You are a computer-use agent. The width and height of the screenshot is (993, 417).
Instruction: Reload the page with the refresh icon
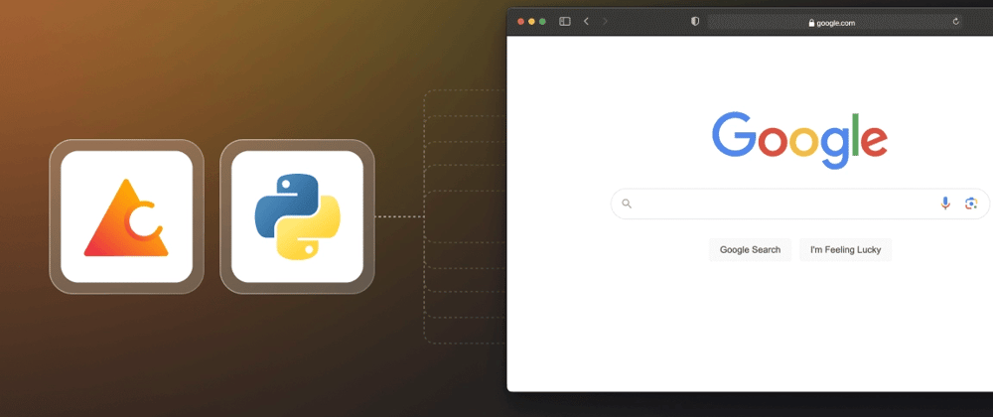[955, 22]
